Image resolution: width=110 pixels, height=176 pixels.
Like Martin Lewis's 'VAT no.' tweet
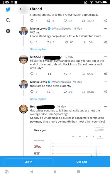[x=66, y=42]
